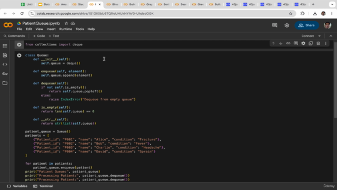The image size is (337, 190).
Task: Open Chrome profile avatar
Action: (x=323, y=13)
